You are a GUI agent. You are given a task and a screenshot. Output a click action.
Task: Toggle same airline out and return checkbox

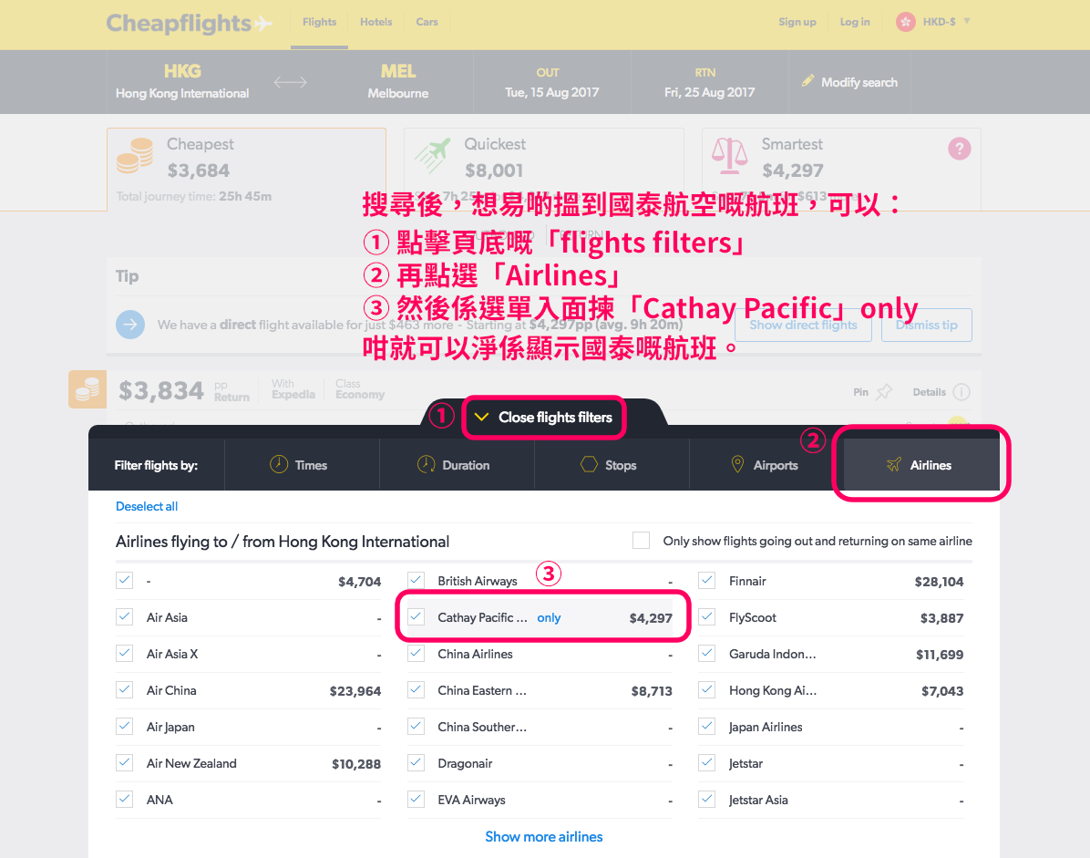pyautogui.click(x=641, y=541)
